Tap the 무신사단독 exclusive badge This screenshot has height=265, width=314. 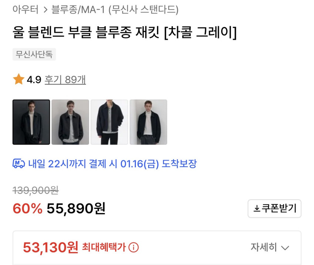(34, 54)
